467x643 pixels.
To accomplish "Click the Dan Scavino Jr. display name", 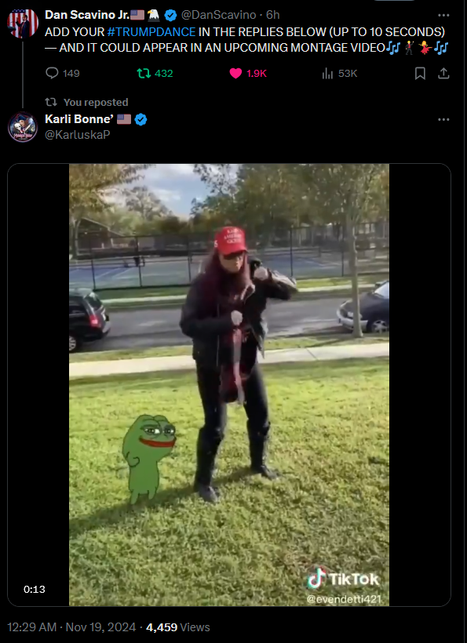I will (87, 15).
